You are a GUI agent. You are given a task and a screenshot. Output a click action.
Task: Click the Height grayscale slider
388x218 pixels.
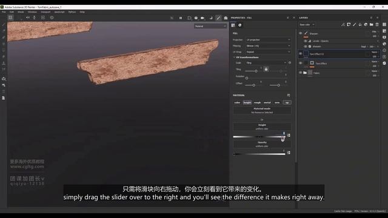259,137
